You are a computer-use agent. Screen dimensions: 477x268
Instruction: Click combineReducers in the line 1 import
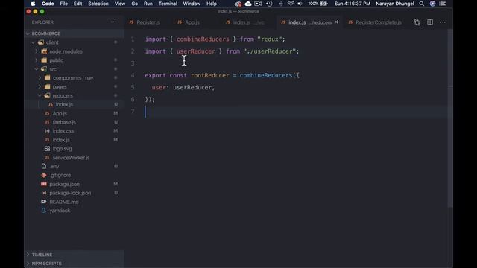(203, 39)
